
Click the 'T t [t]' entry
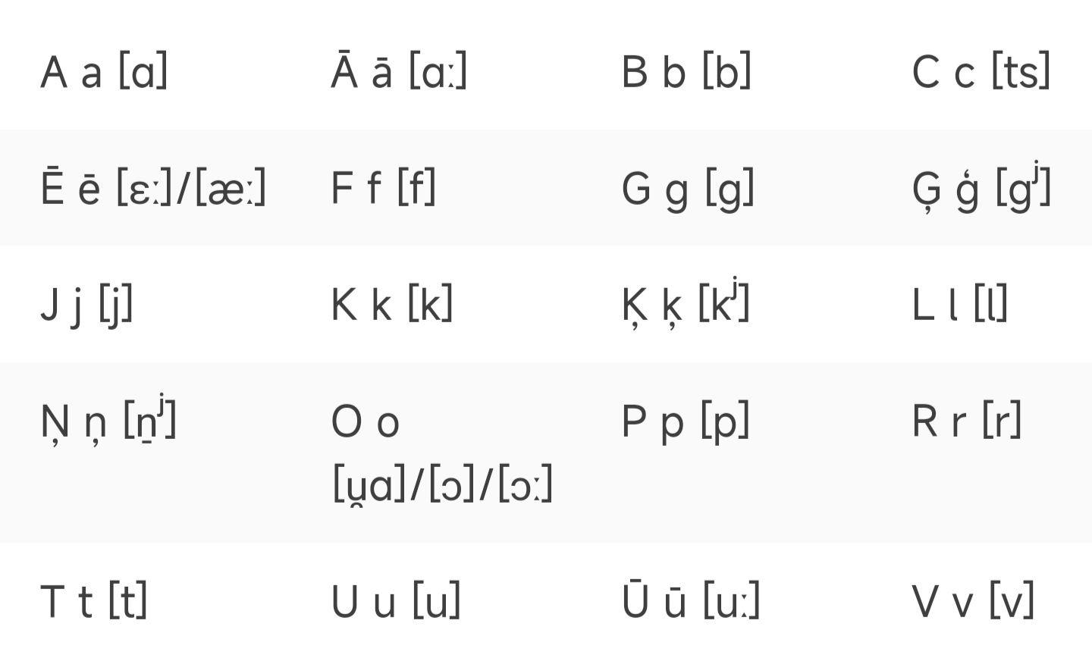click(x=93, y=601)
